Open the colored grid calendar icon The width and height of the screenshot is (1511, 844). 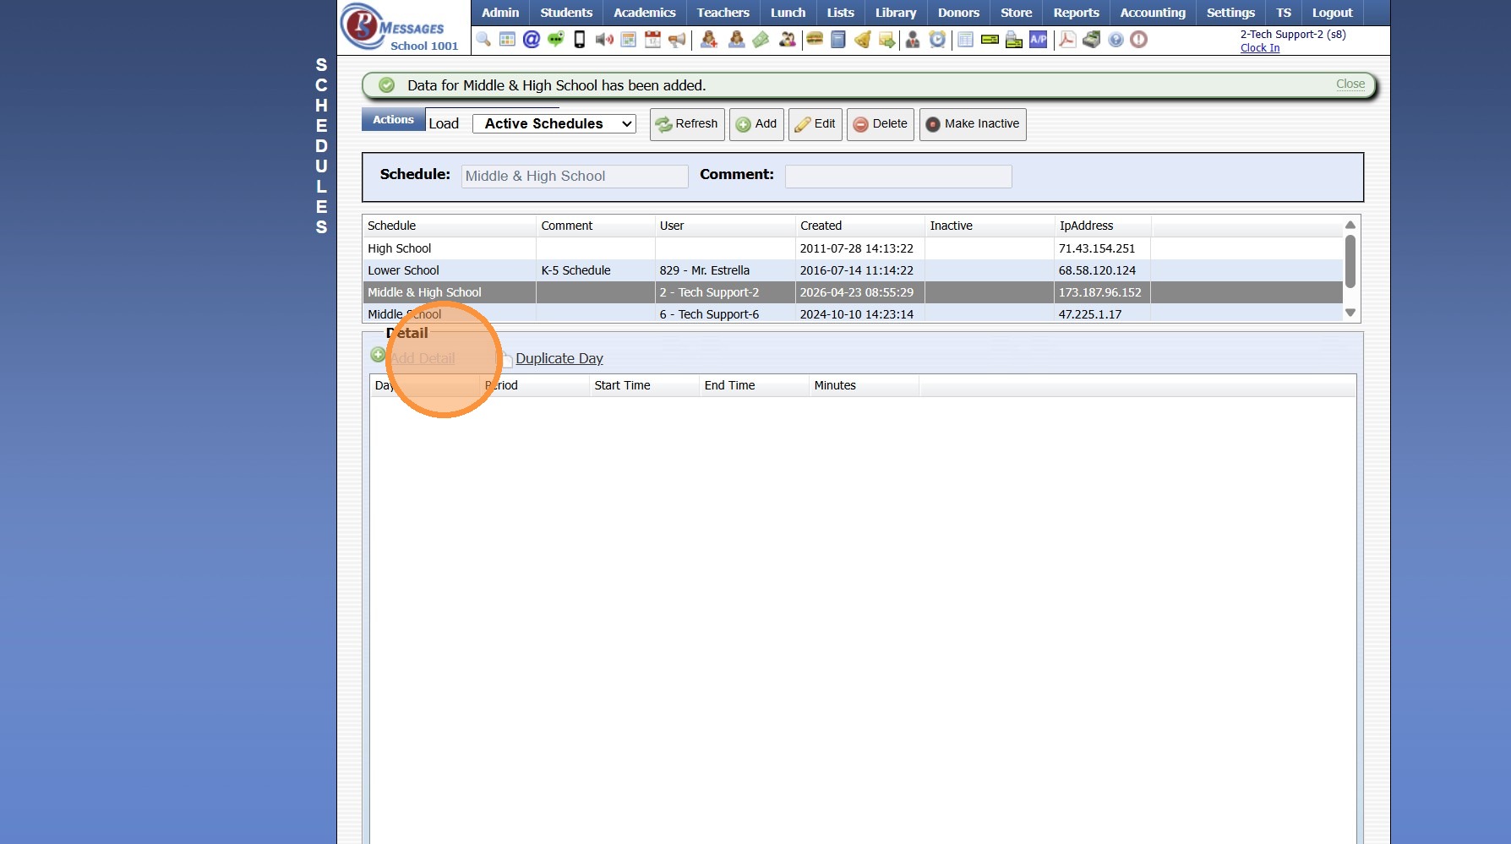coord(507,40)
